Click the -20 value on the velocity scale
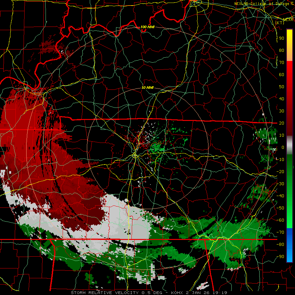 (x=280, y=171)
